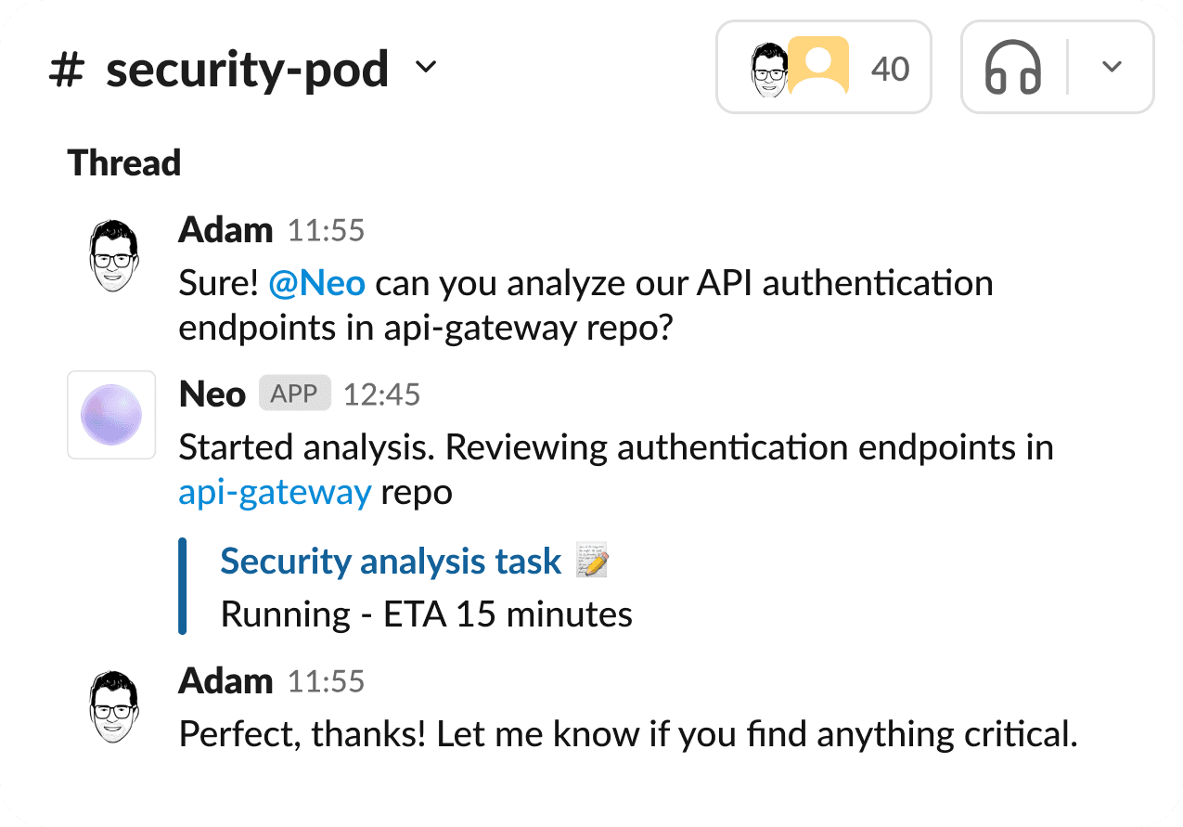Click the 12:45 timestamp on Neo's message

click(381, 394)
